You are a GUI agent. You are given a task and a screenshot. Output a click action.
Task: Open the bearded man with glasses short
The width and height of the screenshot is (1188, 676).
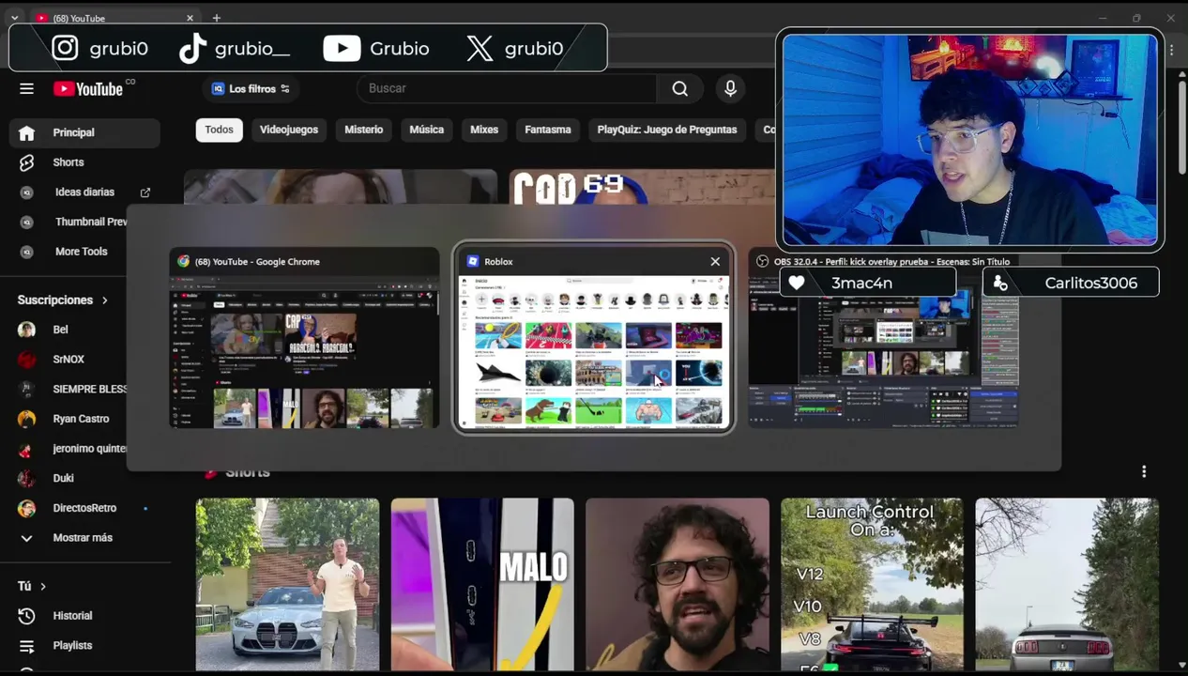click(678, 585)
